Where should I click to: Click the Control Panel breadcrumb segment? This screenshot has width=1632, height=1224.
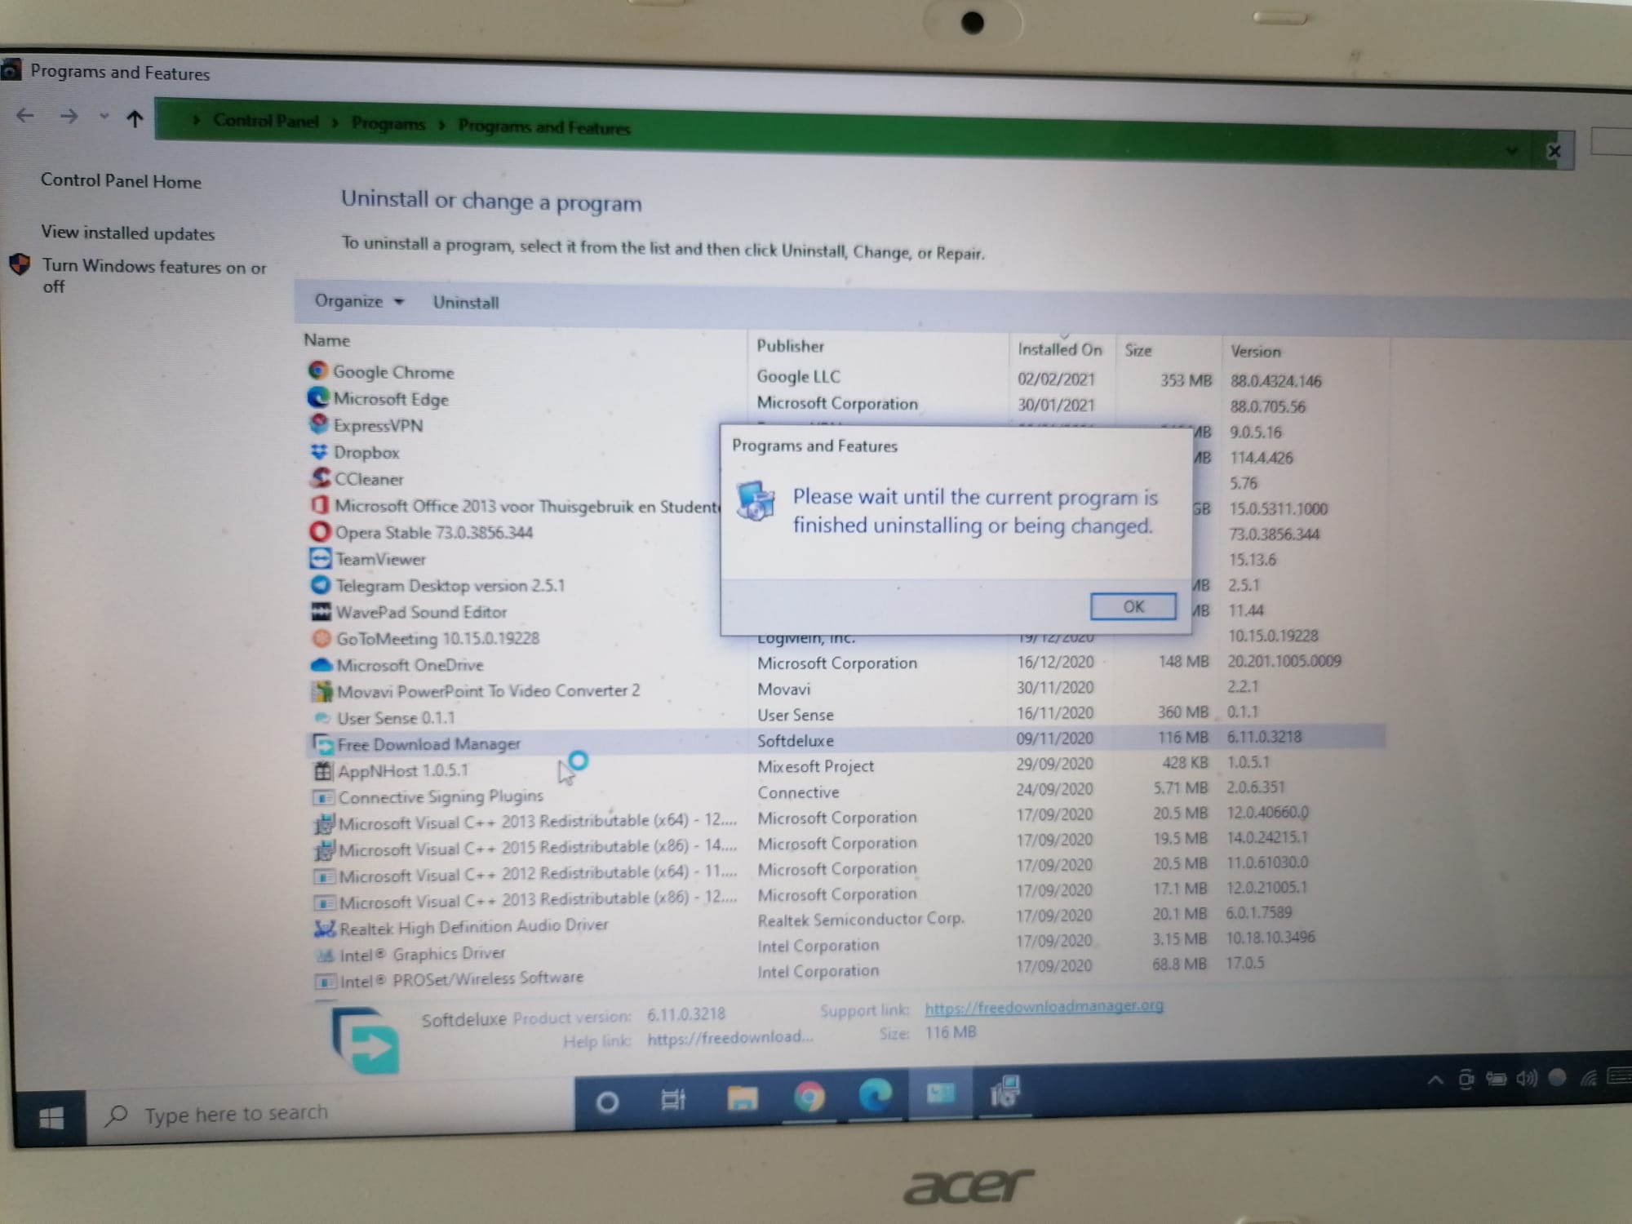coord(266,121)
